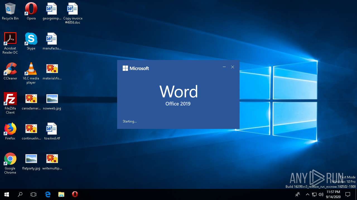Open the volume speaker tray icon

click(x=321, y=194)
